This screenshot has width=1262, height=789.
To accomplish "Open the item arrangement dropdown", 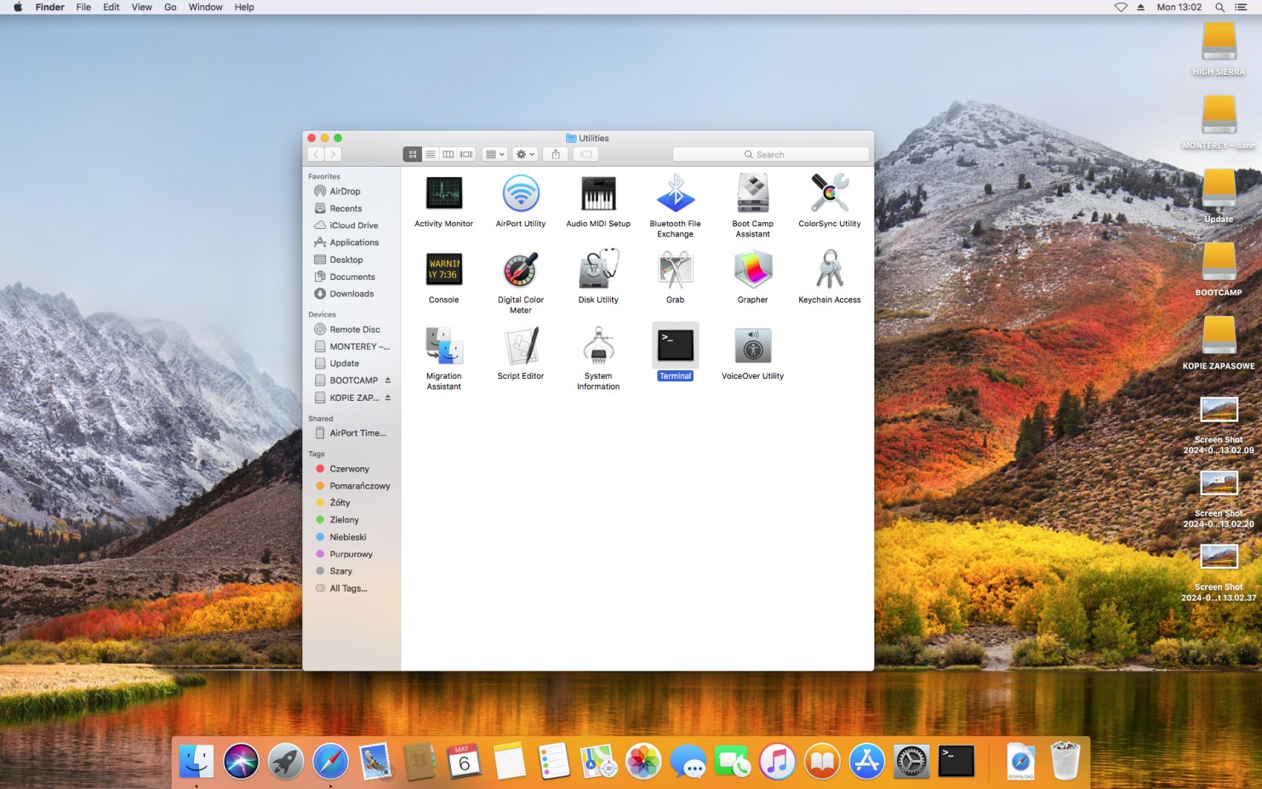I will coord(494,154).
